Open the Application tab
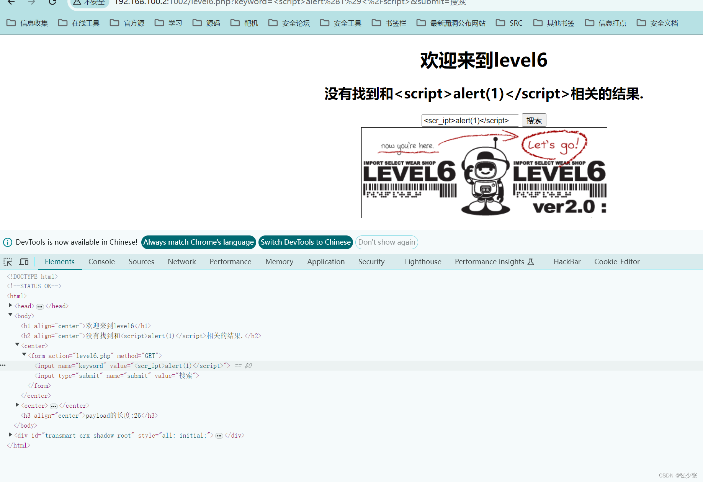 click(326, 262)
